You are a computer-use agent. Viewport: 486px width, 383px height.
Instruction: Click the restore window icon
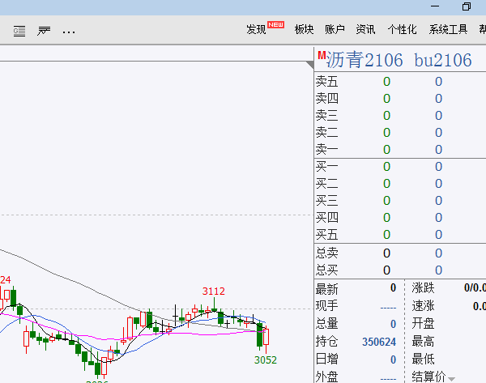coord(466,6)
